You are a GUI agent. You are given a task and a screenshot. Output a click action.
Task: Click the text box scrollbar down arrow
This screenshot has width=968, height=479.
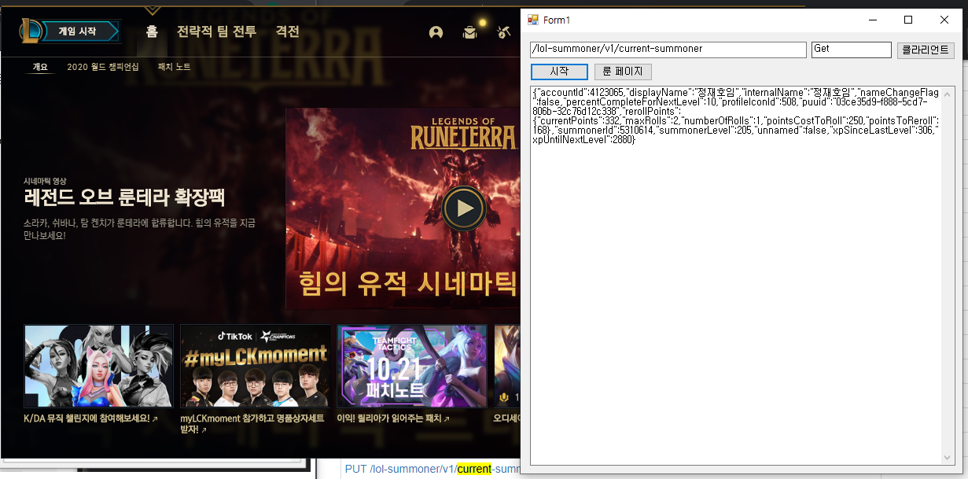click(948, 458)
